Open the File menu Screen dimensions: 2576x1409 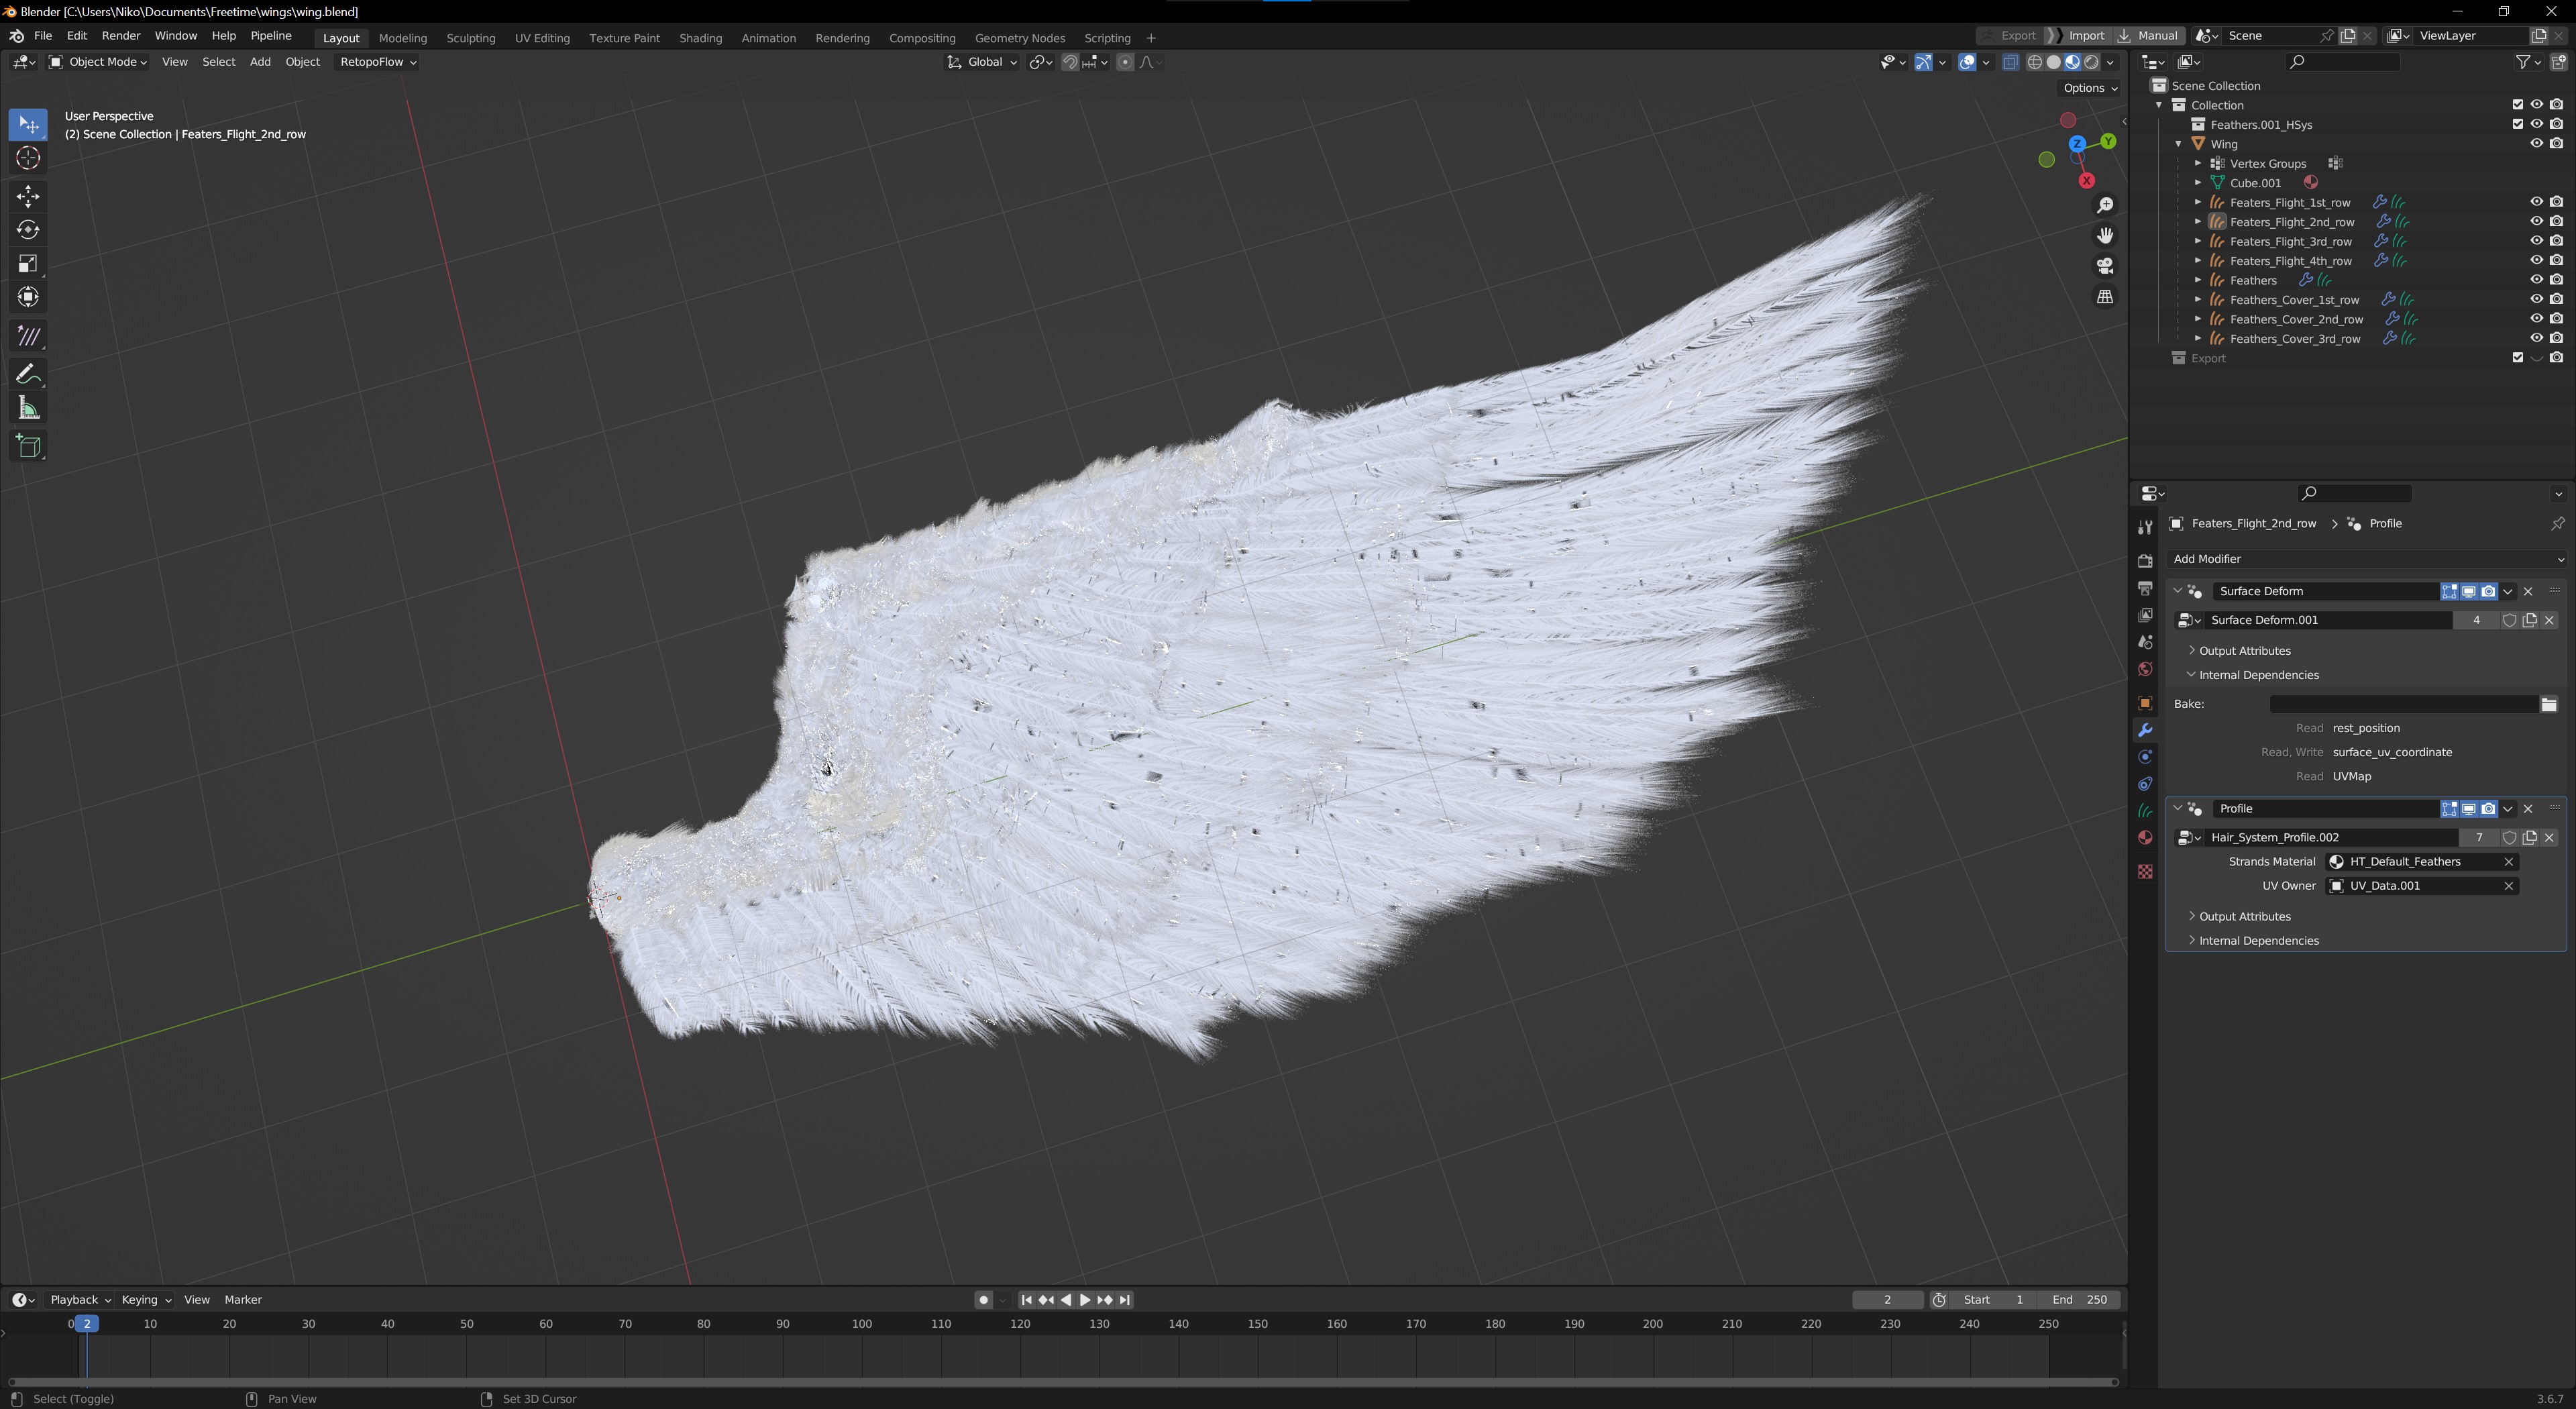point(43,36)
